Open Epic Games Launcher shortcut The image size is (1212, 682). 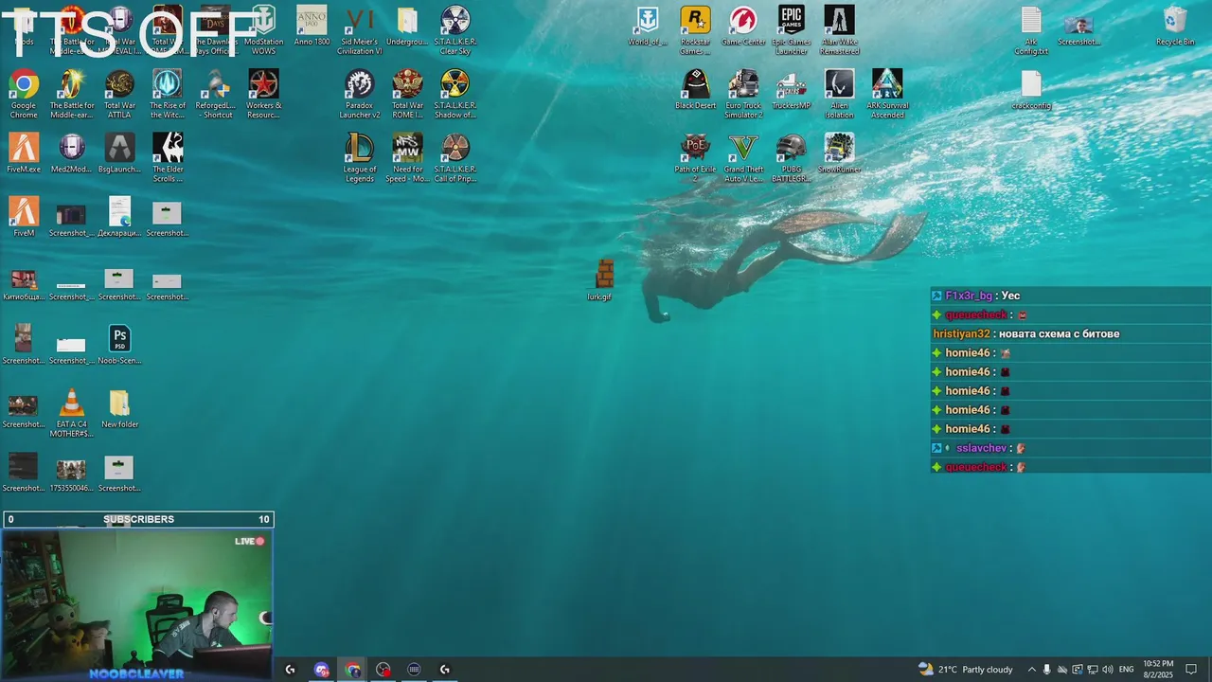792,30
